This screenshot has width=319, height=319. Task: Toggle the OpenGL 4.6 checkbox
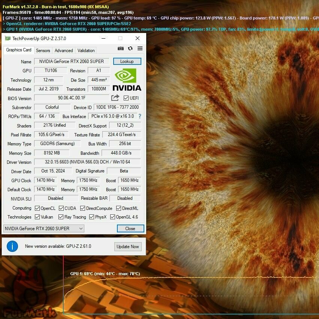(x=112, y=217)
